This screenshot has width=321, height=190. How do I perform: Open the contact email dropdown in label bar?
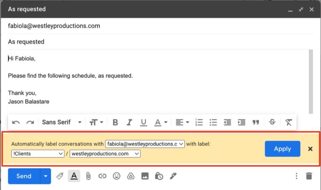click(x=145, y=144)
